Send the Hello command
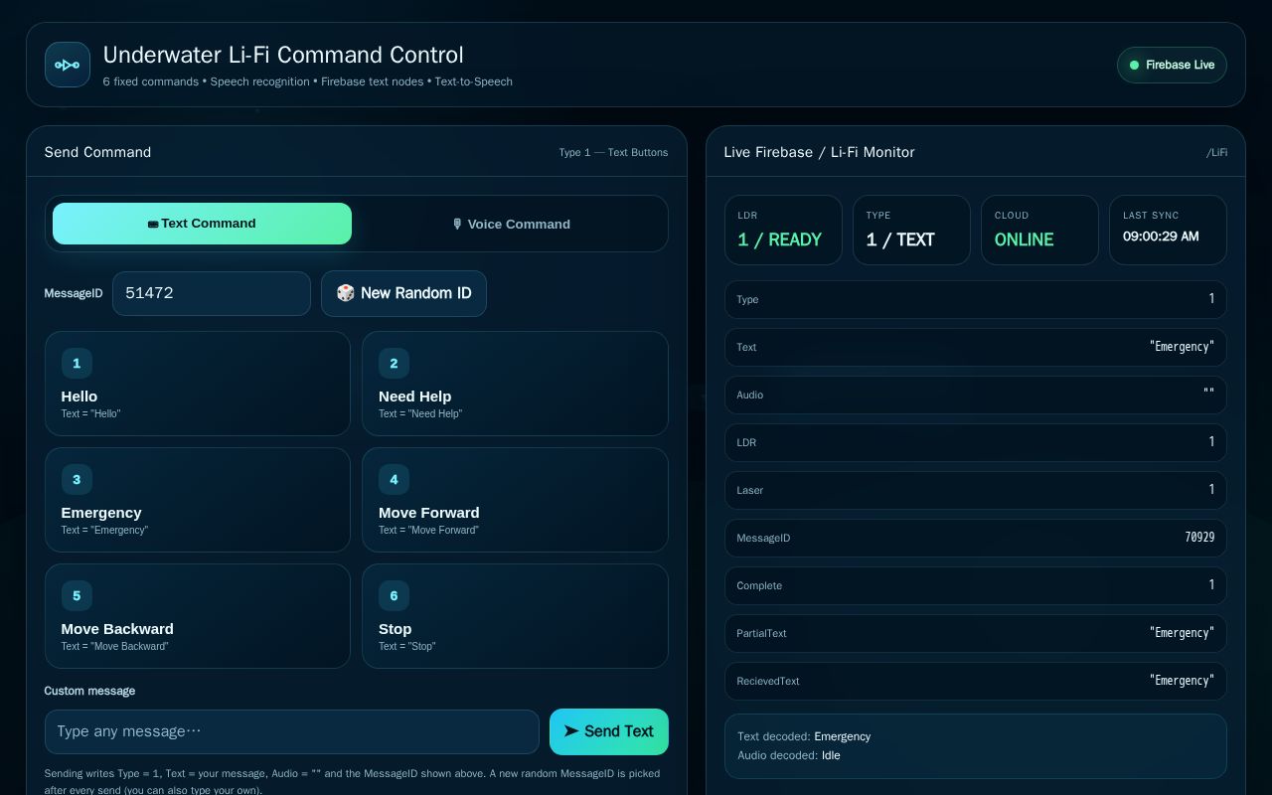 (x=198, y=384)
